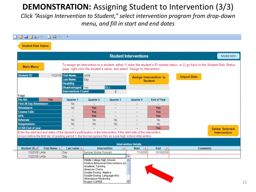The height and width of the screenshot is (192, 256).
Task: Open the Customize Quick Access Toolbar arrow
Action: point(67,37)
